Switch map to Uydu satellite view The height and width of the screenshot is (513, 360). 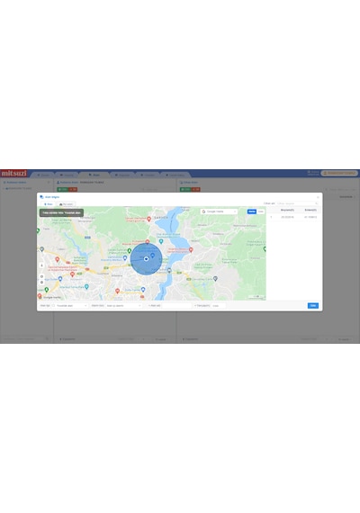click(260, 211)
